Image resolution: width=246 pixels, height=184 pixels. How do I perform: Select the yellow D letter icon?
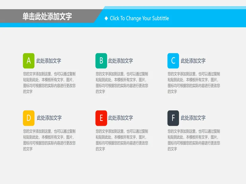(29, 118)
